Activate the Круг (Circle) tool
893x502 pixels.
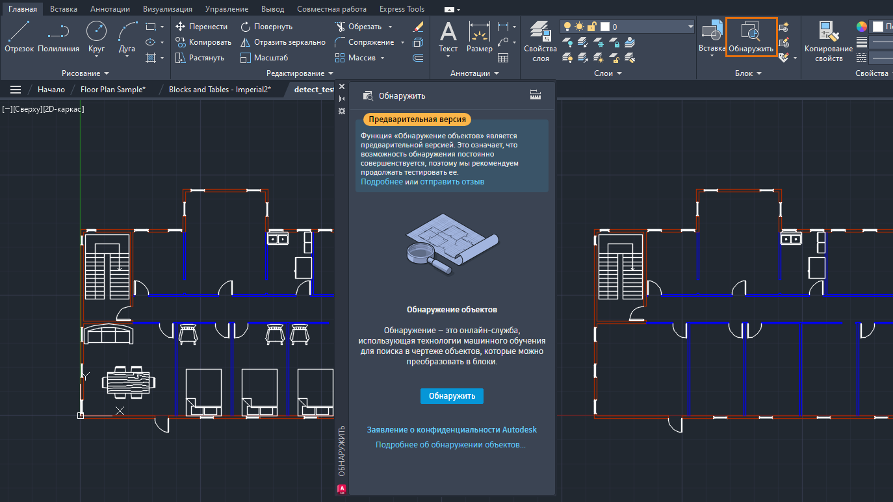96,38
